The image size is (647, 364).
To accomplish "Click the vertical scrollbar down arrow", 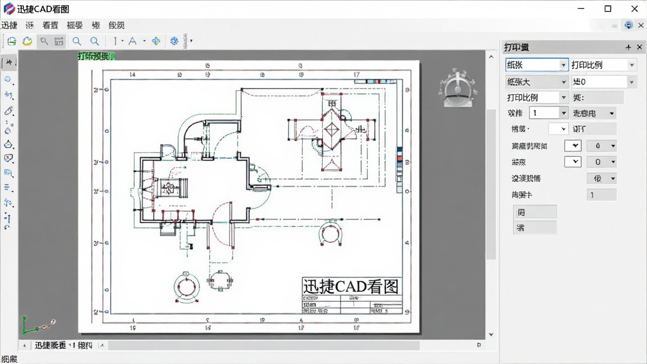I will coord(491,335).
